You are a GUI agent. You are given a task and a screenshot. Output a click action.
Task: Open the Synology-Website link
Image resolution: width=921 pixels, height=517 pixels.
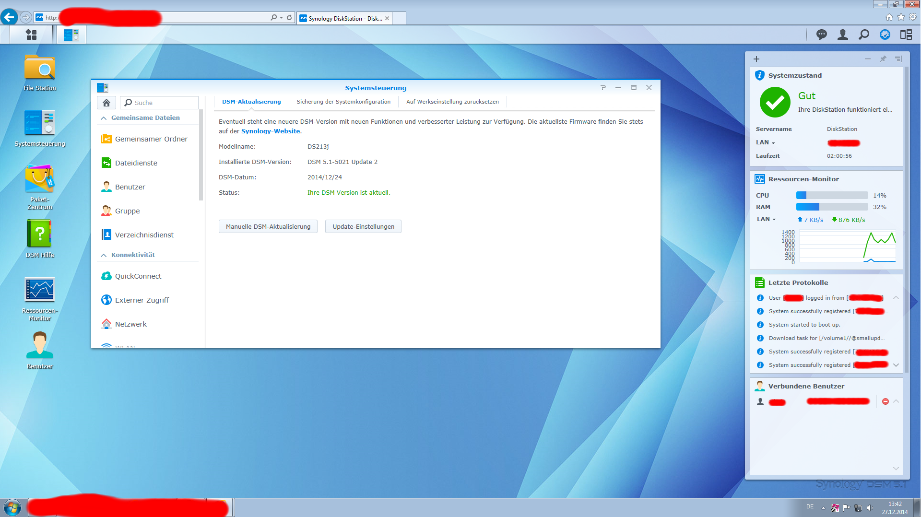pyautogui.click(x=271, y=131)
